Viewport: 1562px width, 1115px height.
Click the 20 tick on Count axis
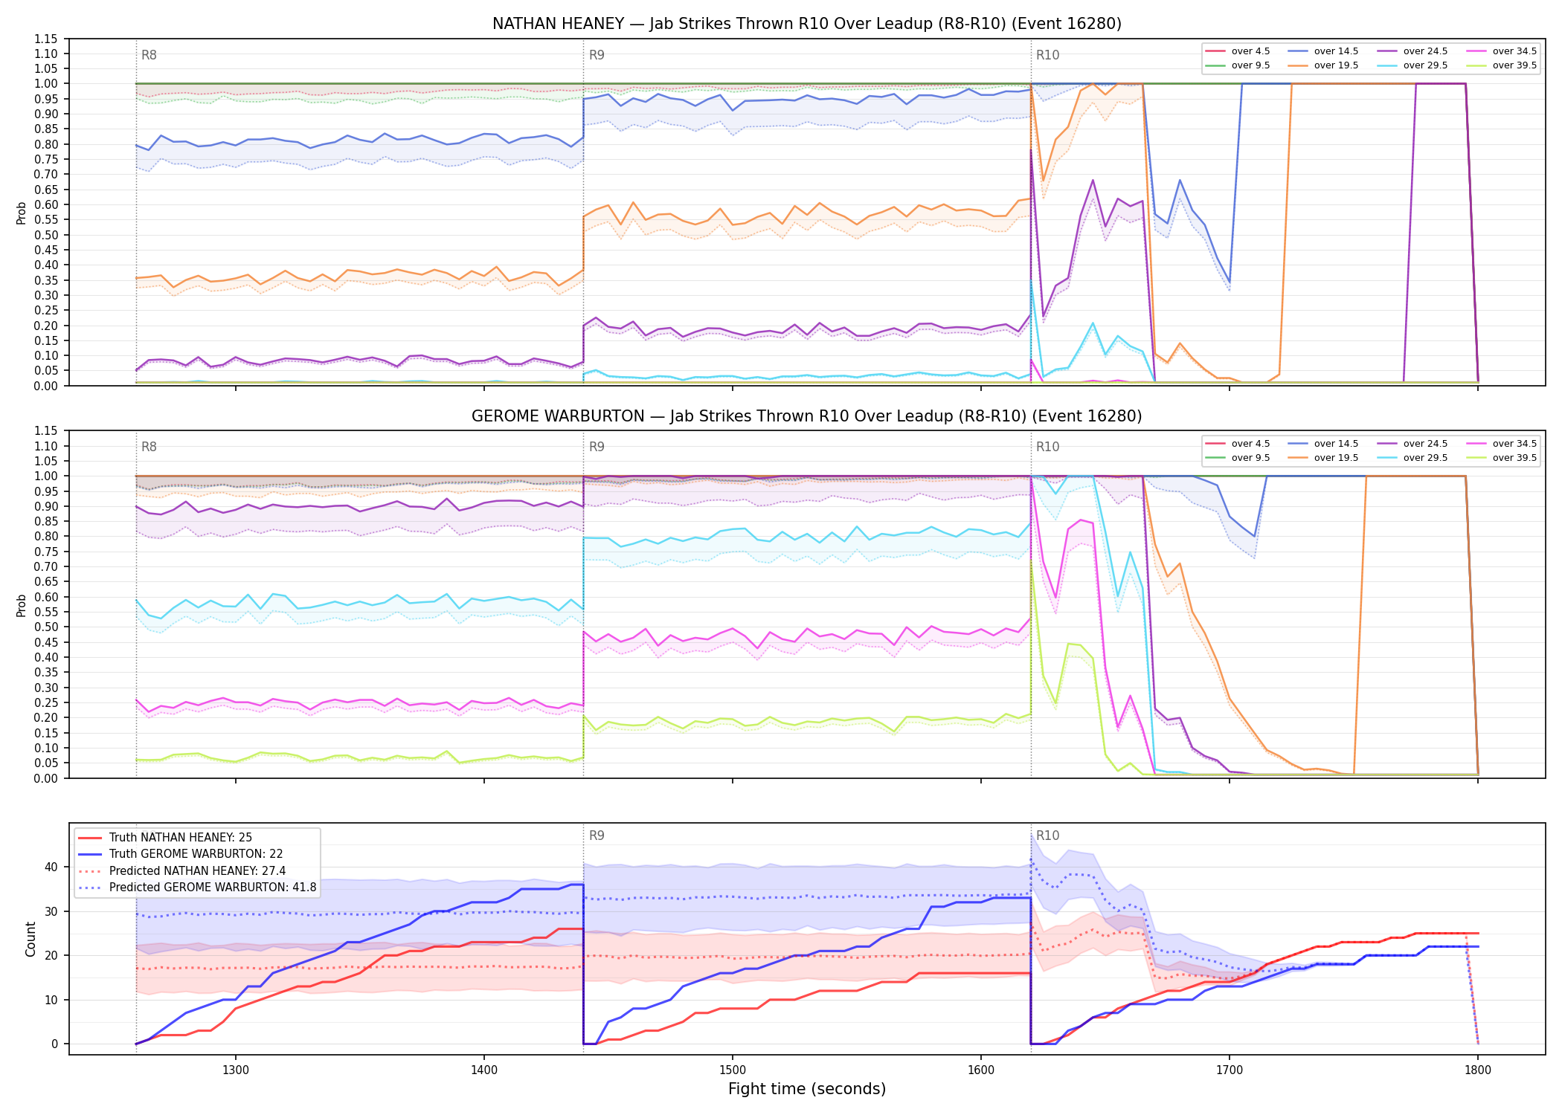pyautogui.click(x=51, y=955)
